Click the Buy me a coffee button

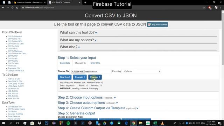[157, 24]
